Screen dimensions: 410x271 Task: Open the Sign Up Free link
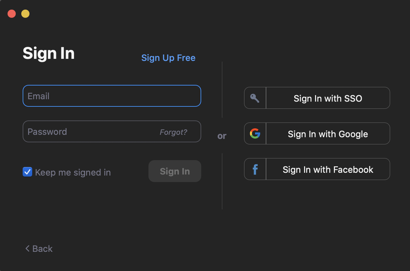pyautogui.click(x=168, y=58)
